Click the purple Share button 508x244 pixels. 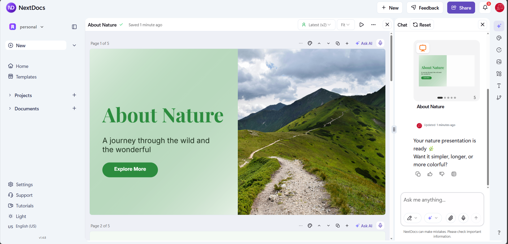click(461, 8)
